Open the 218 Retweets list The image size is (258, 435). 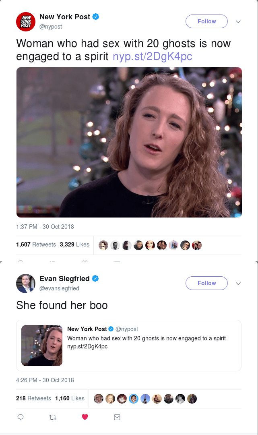coord(33,398)
